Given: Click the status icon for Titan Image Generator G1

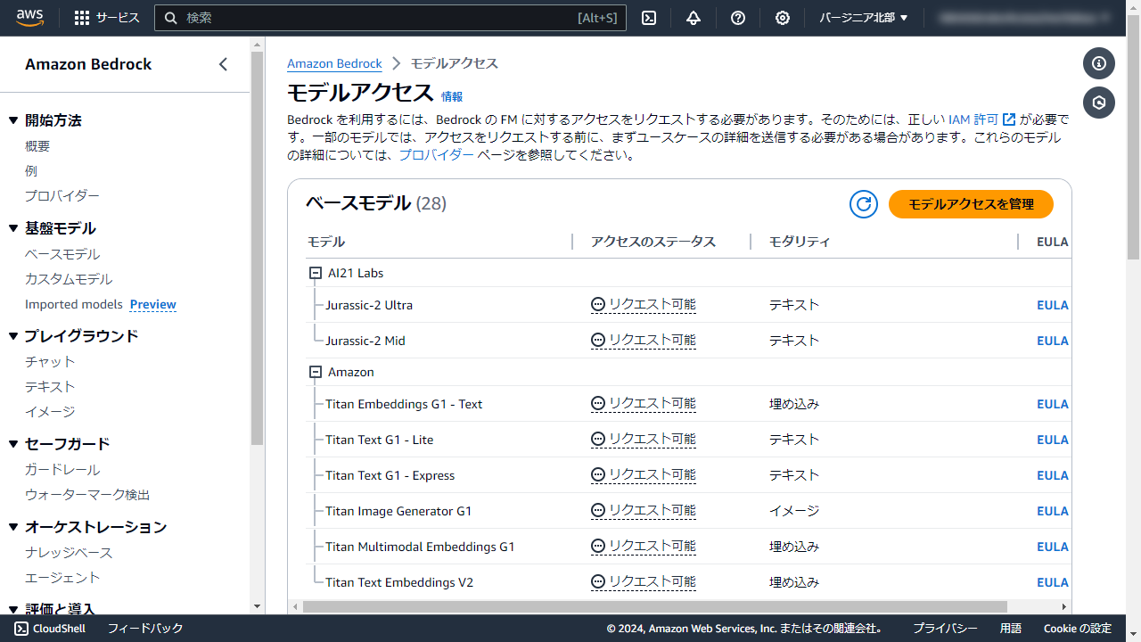Looking at the screenshot, I should coord(598,510).
